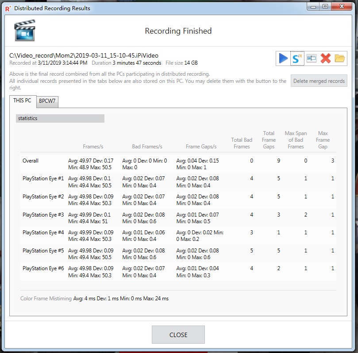Click the statistics section header

(x=60, y=118)
